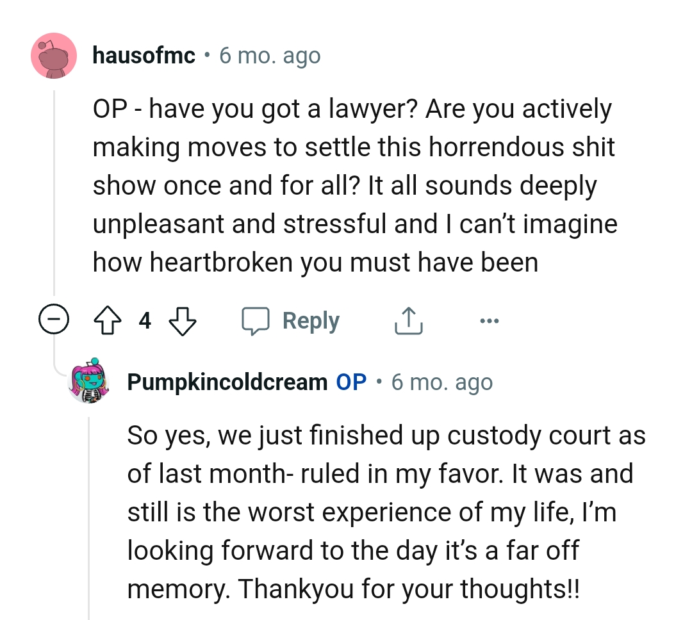Viewport: 692px width, 620px height.
Task: Collapse the comment via the minus circle
Action: coord(54,320)
